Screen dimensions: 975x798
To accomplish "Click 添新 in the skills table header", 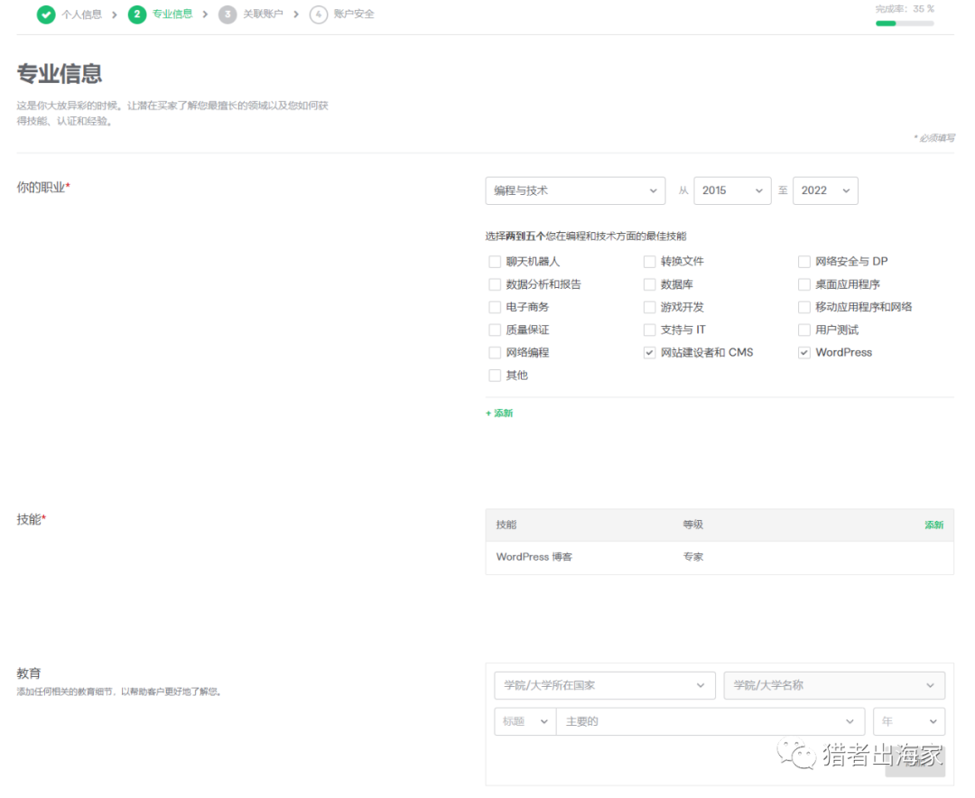I will [x=934, y=525].
